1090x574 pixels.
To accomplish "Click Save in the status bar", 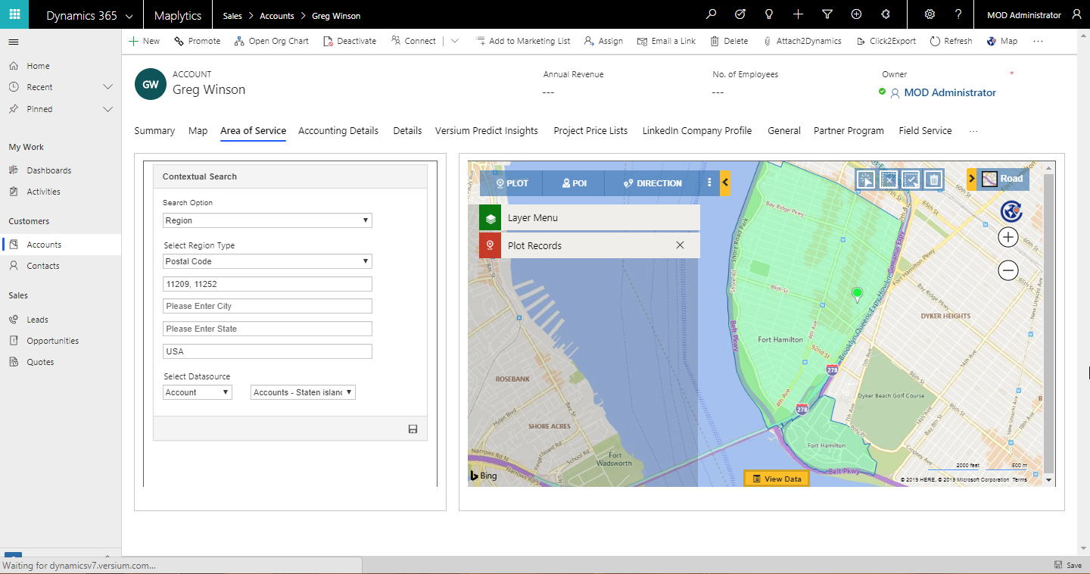I will tap(1068, 565).
